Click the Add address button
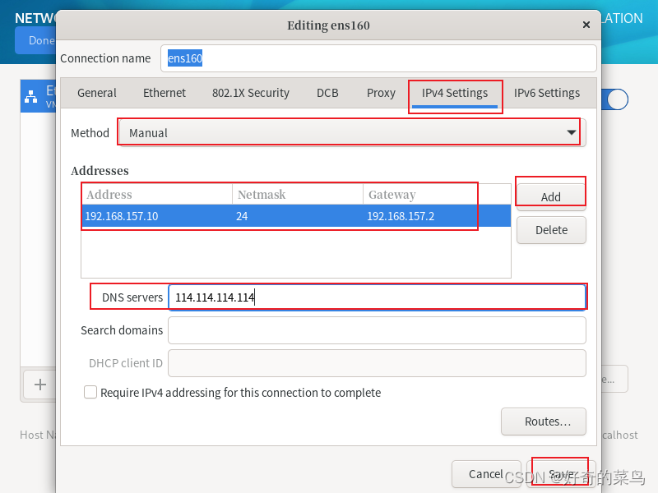This screenshot has width=658, height=493. coord(551,196)
